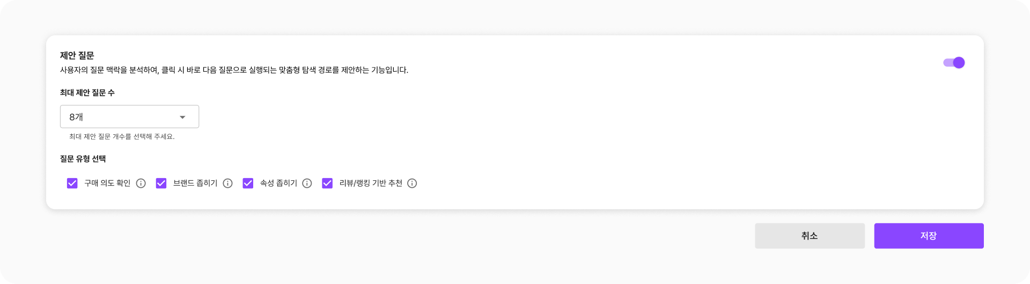Click the 제안 질문 section heading
The width and height of the screenshot is (1030, 284).
click(77, 56)
